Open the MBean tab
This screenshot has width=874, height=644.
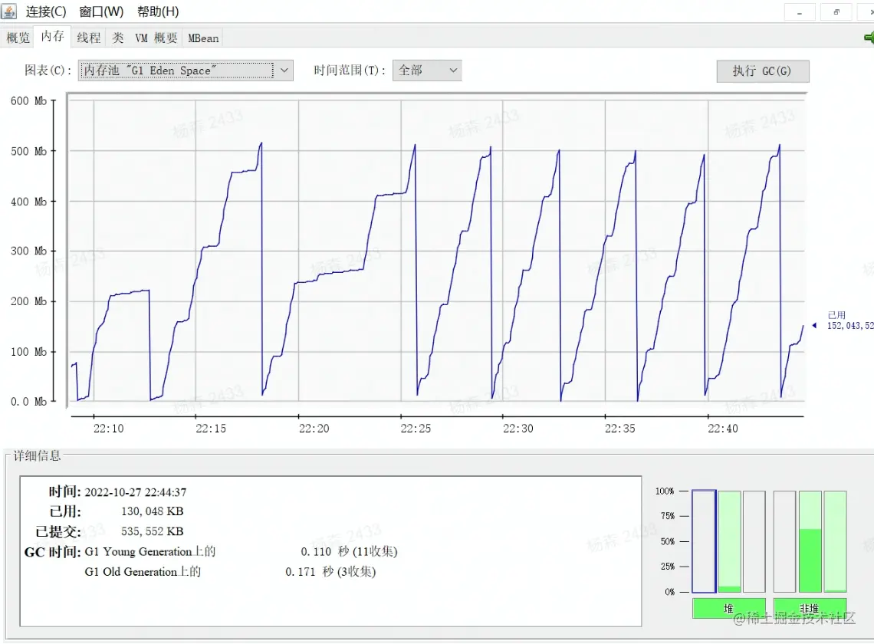[x=203, y=38]
